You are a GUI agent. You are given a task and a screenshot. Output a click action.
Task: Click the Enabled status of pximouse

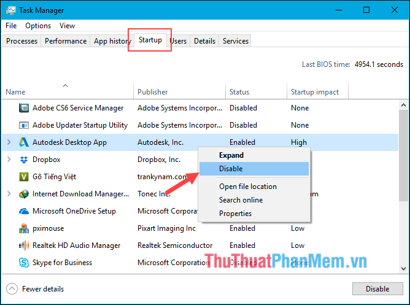(x=242, y=228)
